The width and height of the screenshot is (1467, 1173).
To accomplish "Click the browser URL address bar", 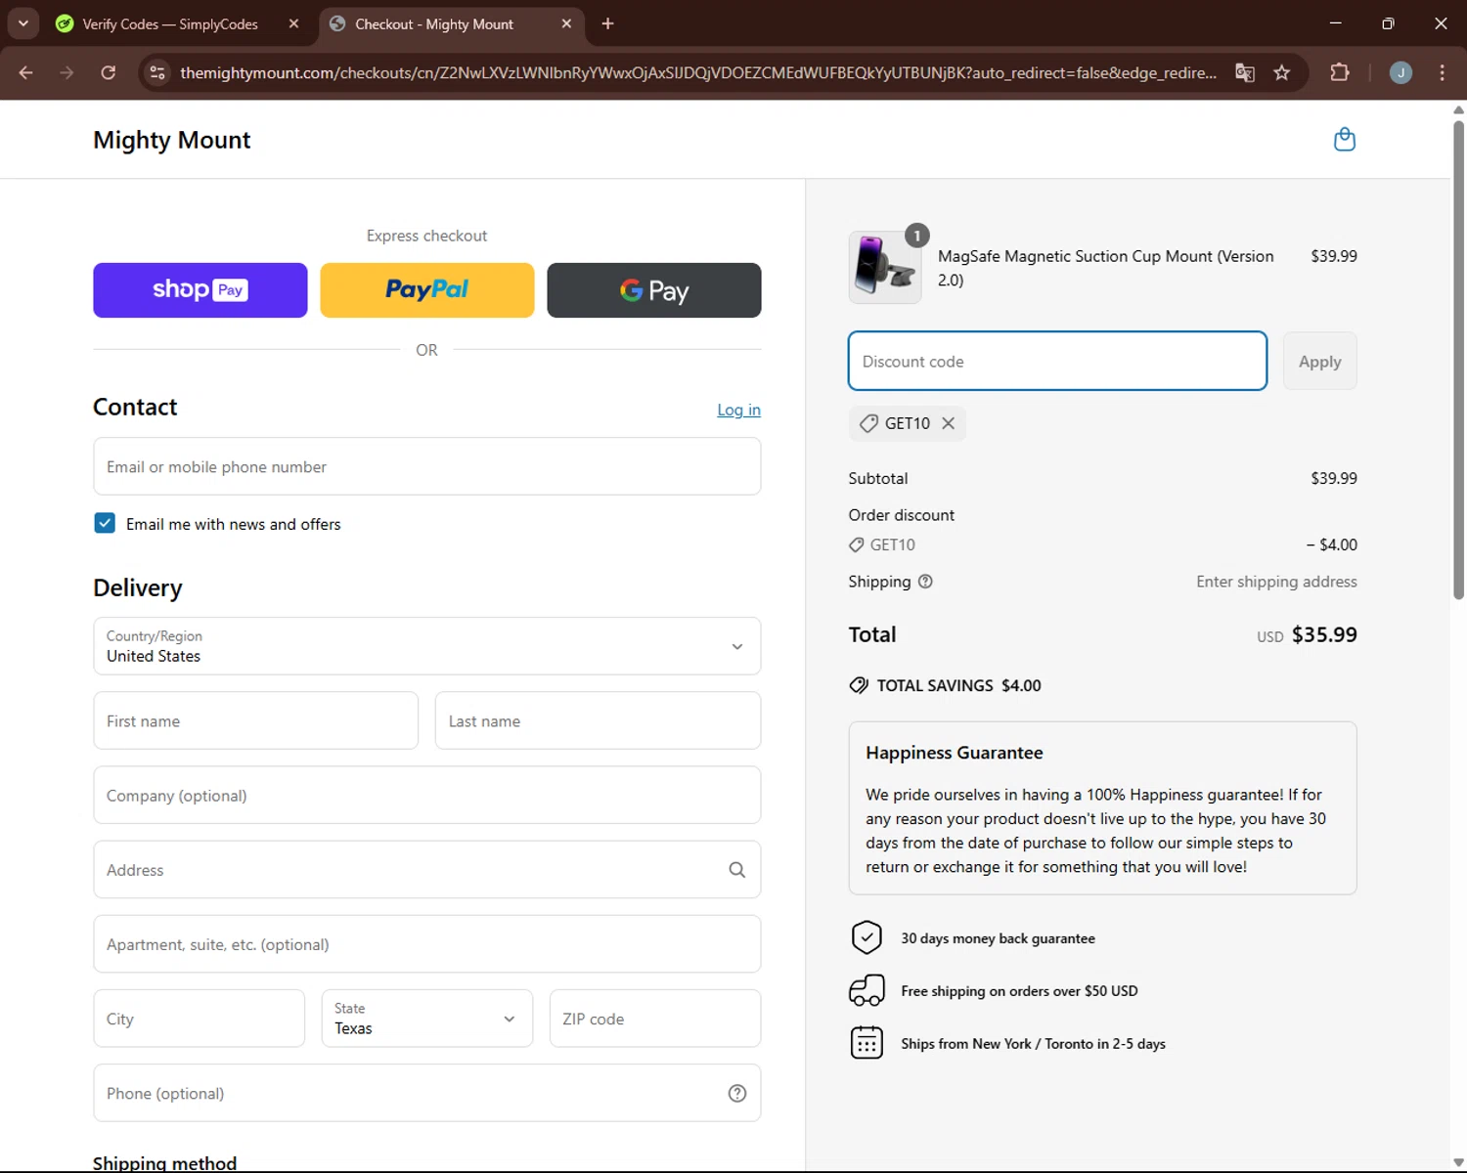I will point(698,72).
